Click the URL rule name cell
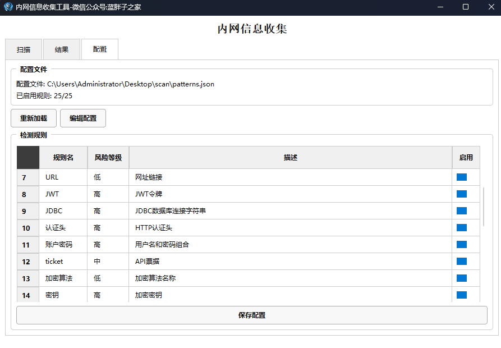This screenshot has width=501, height=348. click(63, 177)
